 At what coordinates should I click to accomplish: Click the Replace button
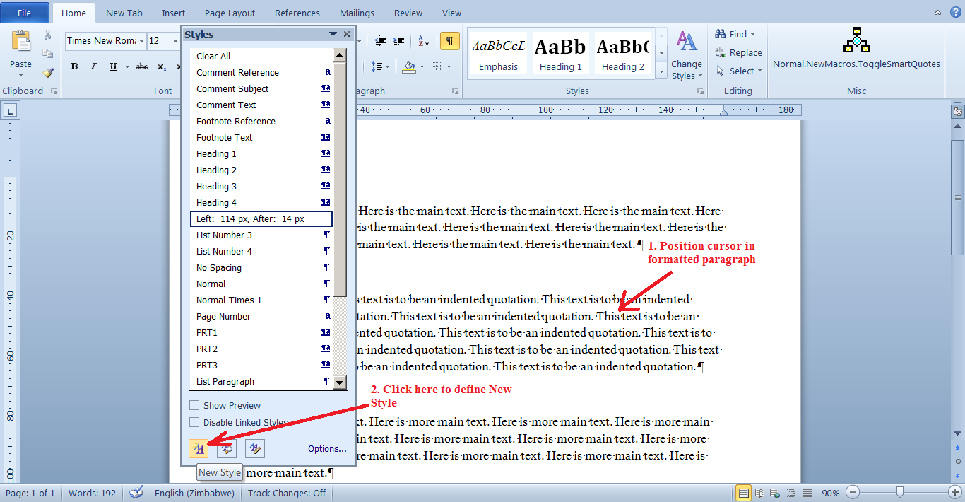[x=738, y=52]
